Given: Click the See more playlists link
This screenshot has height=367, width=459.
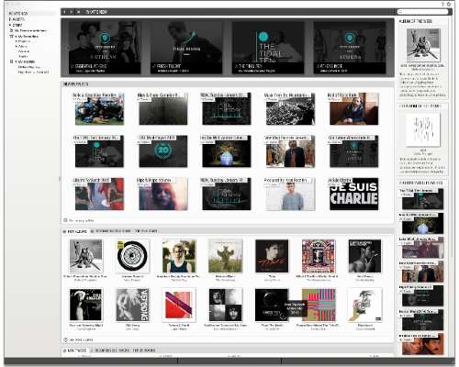Looking at the screenshot, I should click(x=79, y=220).
